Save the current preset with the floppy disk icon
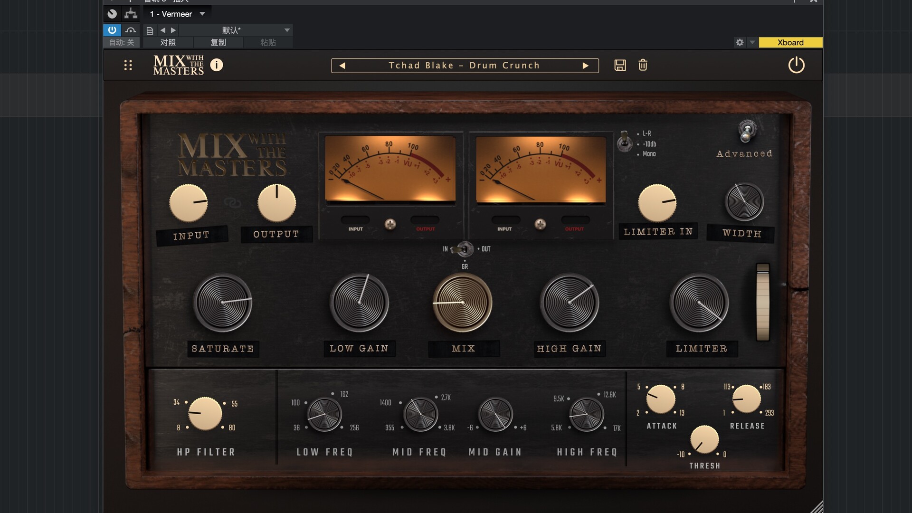 tap(620, 66)
